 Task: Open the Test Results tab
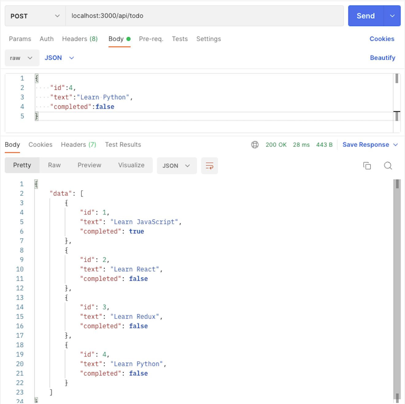pyautogui.click(x=123, y=145)
